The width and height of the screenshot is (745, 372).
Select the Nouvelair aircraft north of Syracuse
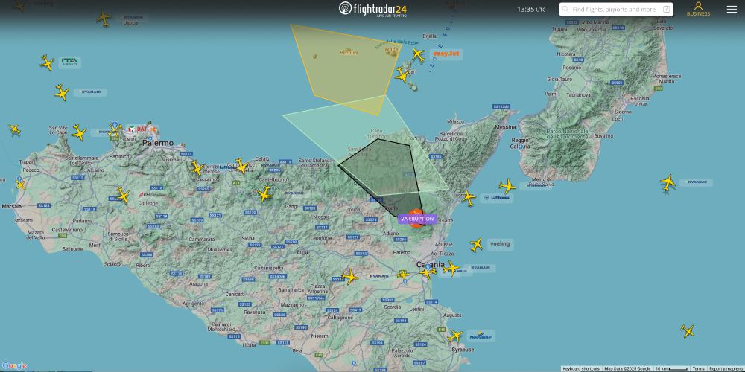[x=455, y=336]
